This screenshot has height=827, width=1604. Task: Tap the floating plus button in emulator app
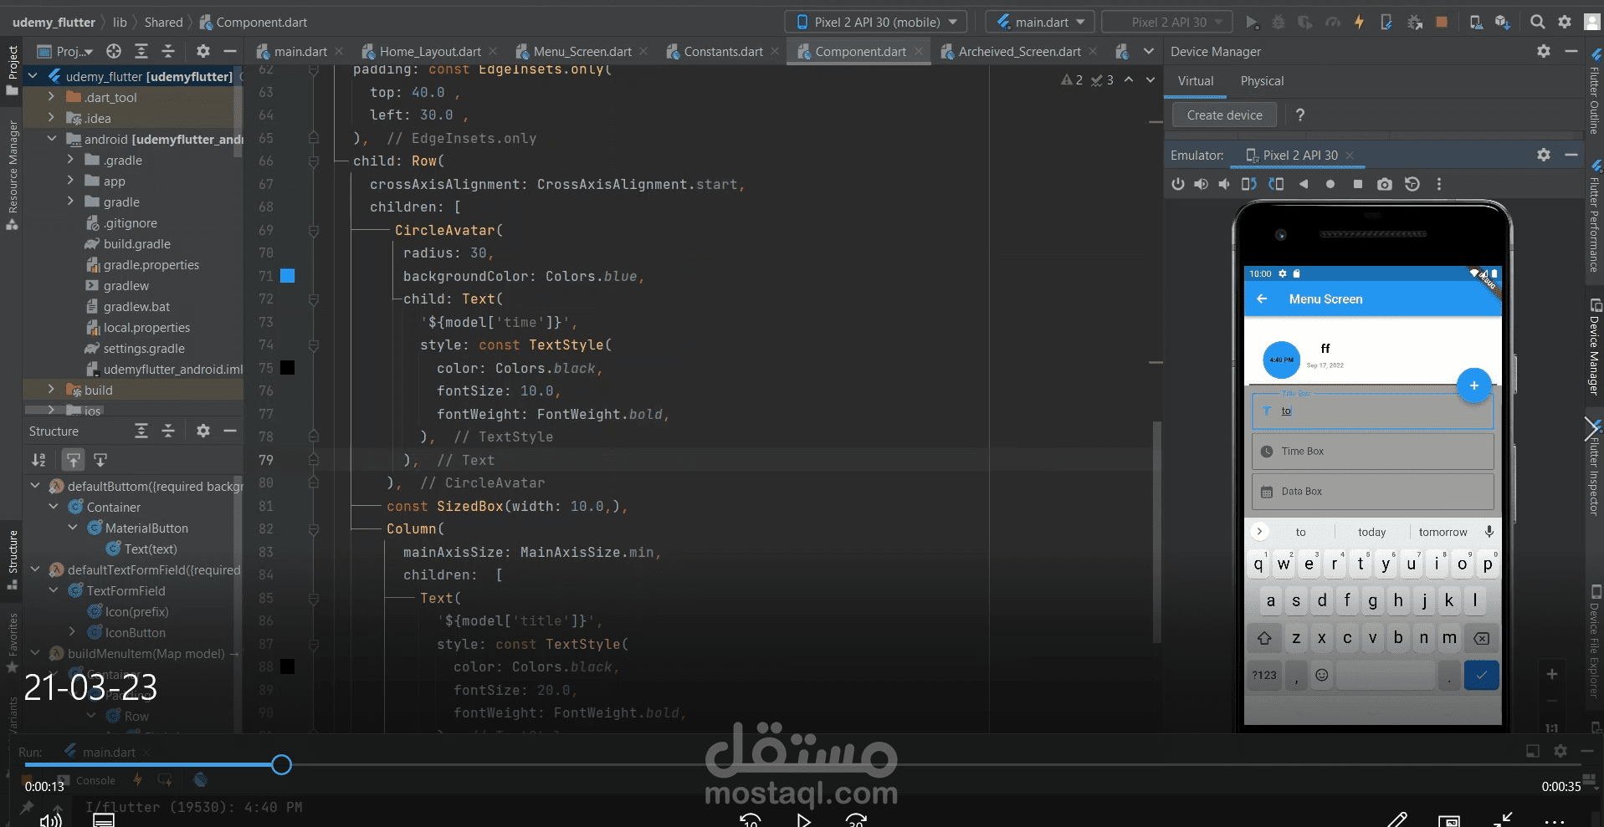point(1474,385)
